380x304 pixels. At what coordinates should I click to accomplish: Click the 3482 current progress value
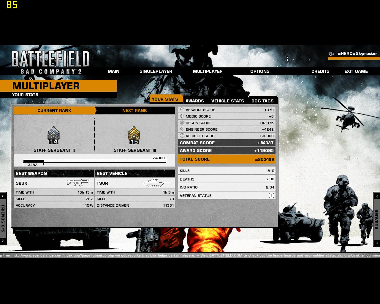[33, 165]
